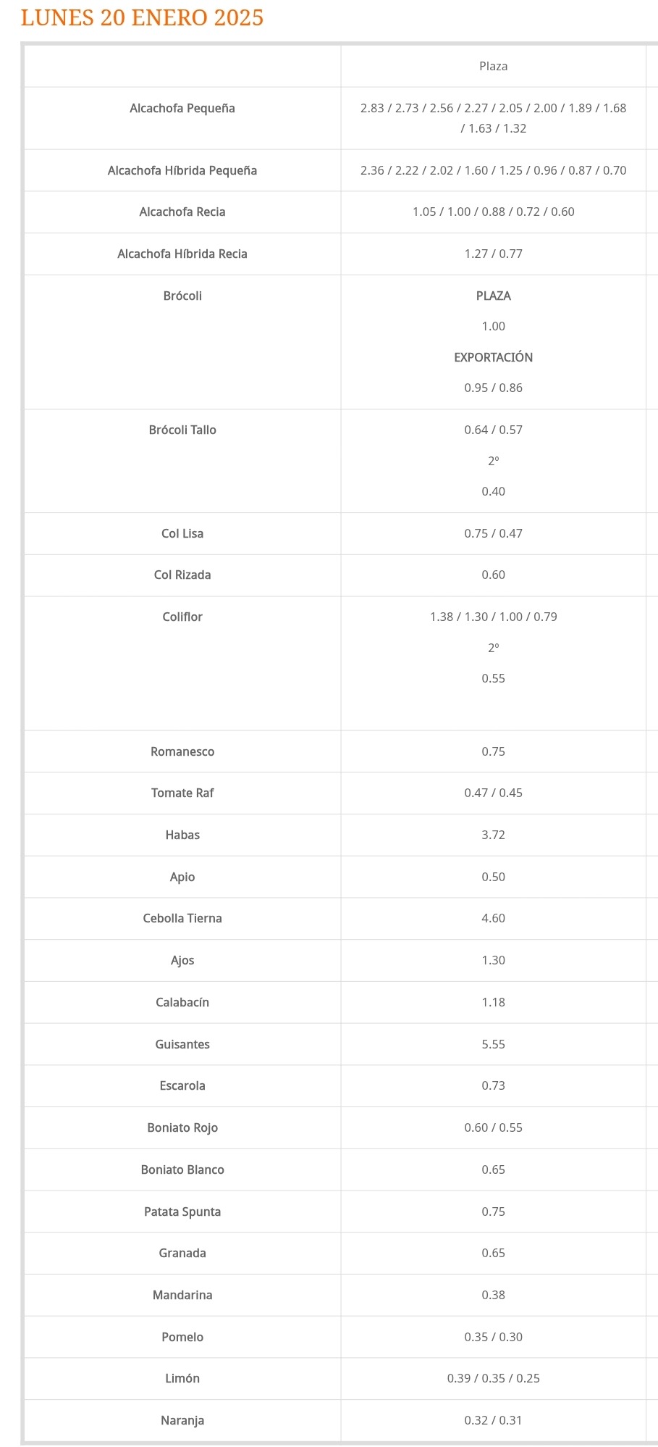
Task: Click the LUNES 20 ENERO 2025 heading
Action: (x=143, y=17)
